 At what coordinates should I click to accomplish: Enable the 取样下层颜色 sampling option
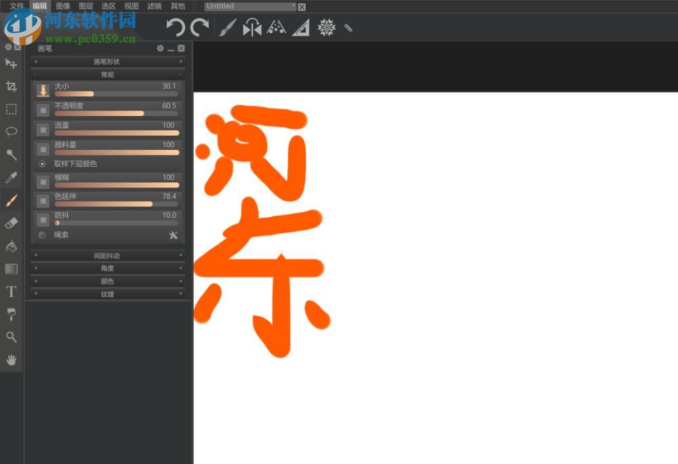point(42,163)
